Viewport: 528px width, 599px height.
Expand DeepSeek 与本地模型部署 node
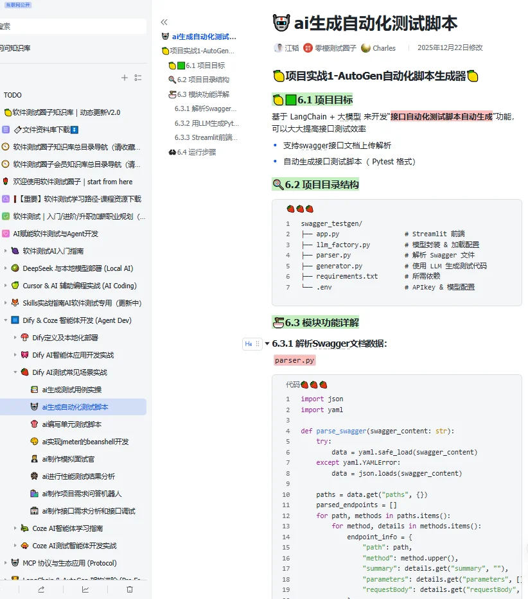5,268
